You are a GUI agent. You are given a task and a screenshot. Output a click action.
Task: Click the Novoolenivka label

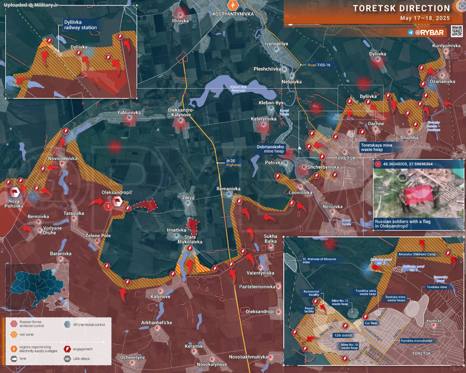tap(63, 159)
